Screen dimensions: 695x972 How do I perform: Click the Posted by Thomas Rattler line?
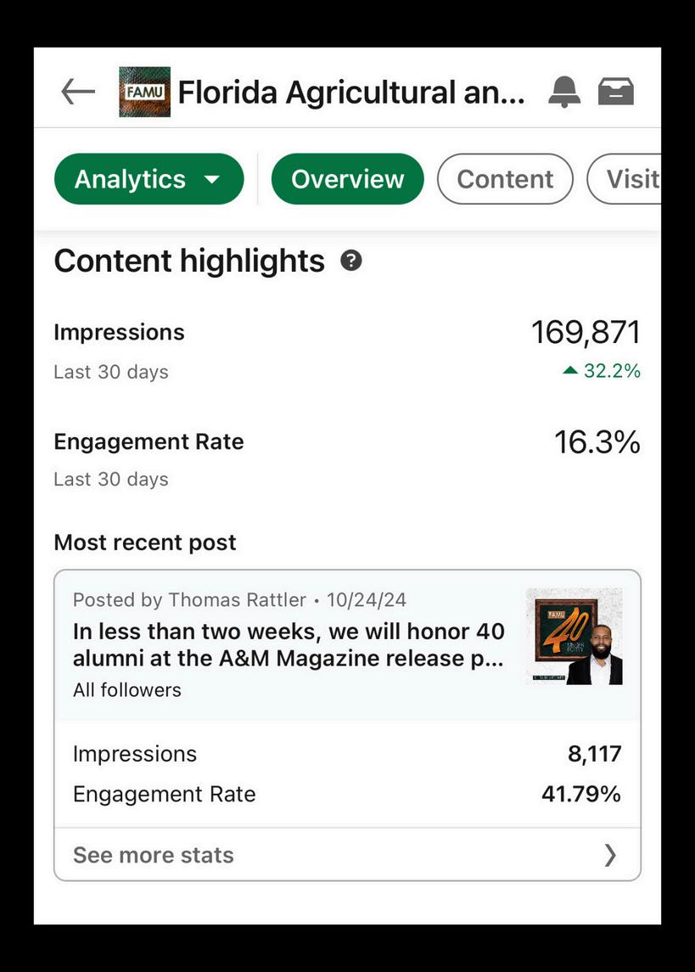tap(239, 599)
